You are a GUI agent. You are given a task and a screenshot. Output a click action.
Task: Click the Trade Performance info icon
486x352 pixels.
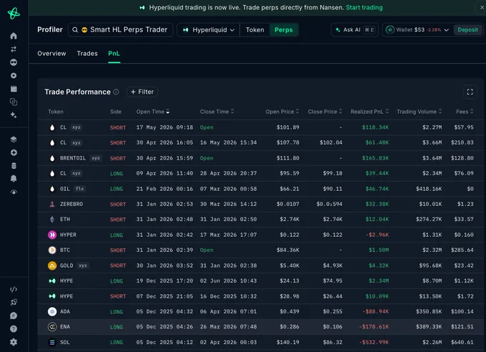click(x=116, y=92)
